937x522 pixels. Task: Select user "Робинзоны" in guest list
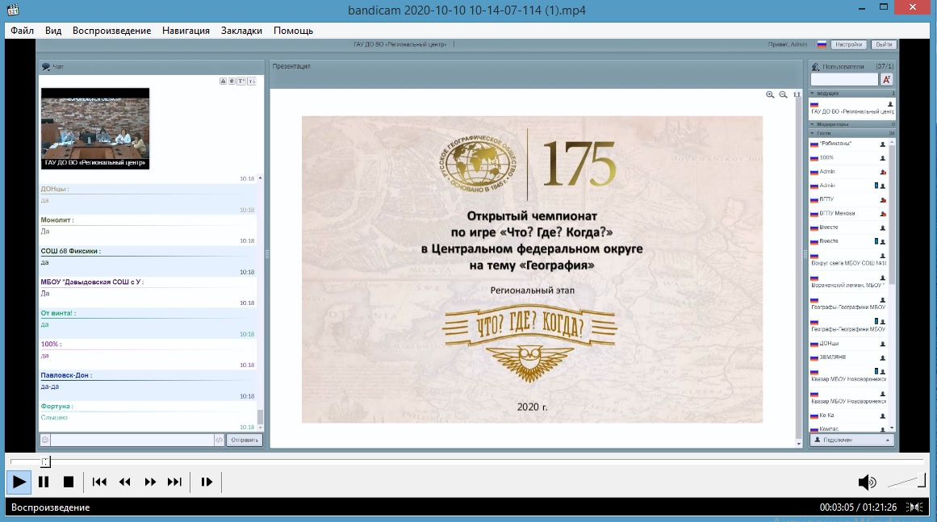click(848, 144)
